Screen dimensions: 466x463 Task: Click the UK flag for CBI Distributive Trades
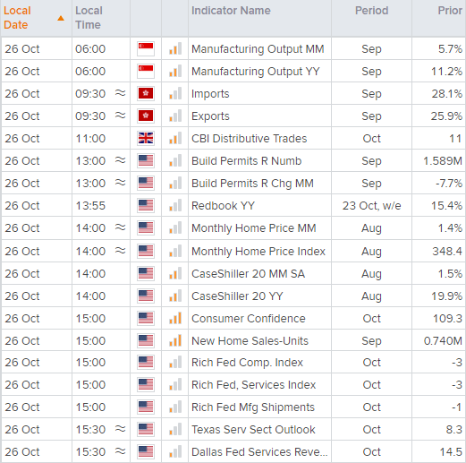point(146,138)
